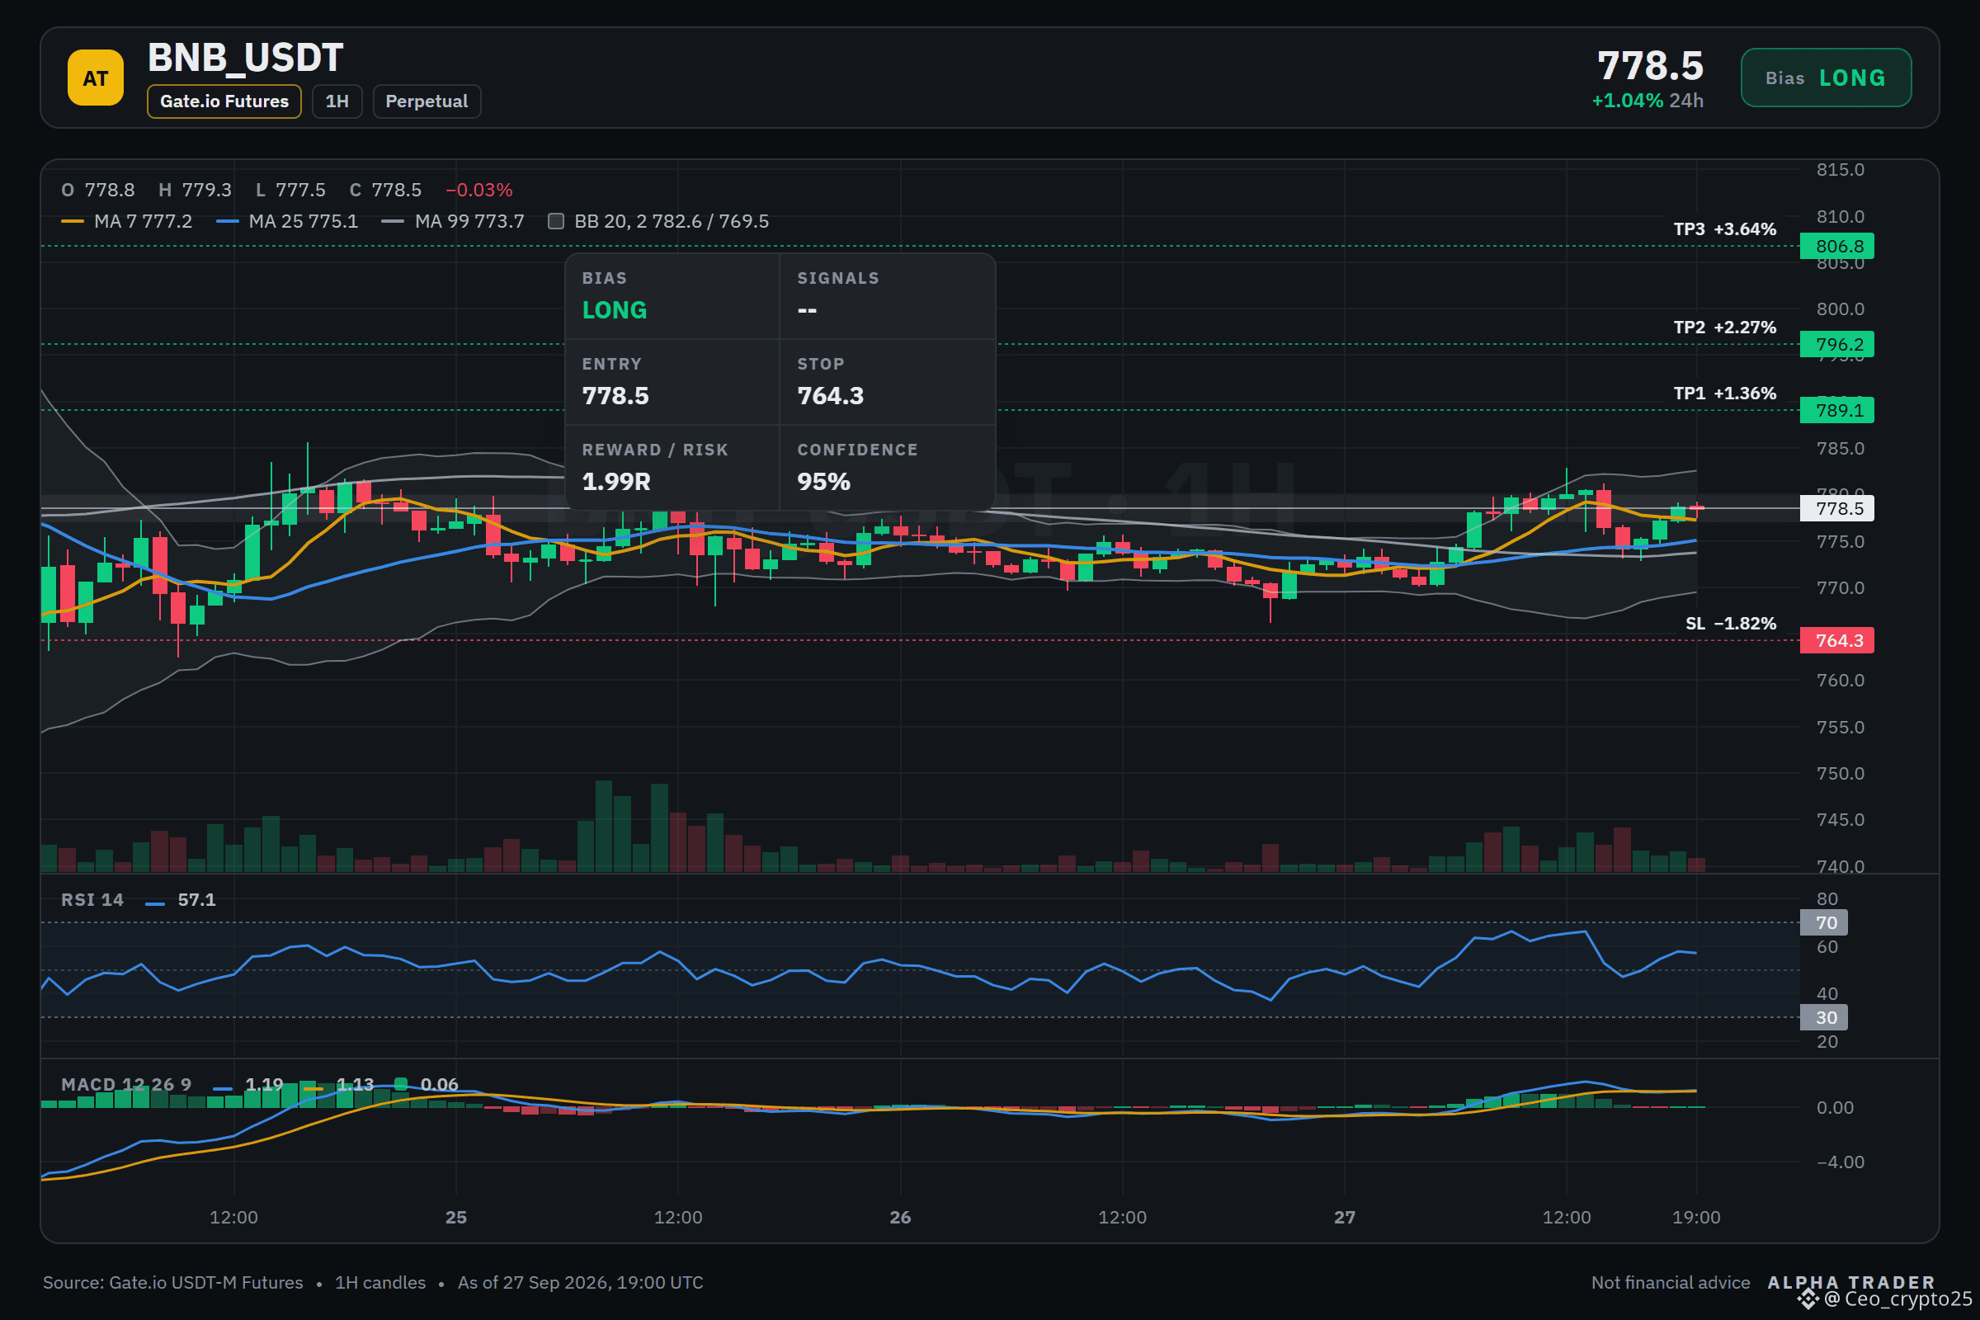Click the RSI 70 overbought level marker
Viewport: 1980px width, 1320px height.
coord(1823,922)
